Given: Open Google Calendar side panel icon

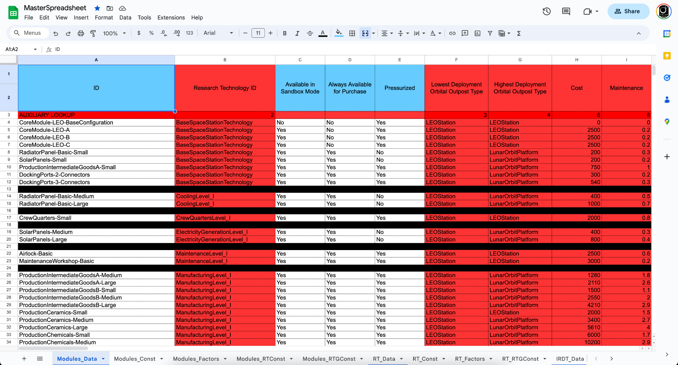Looking at the screenshot, I should 667,33.
